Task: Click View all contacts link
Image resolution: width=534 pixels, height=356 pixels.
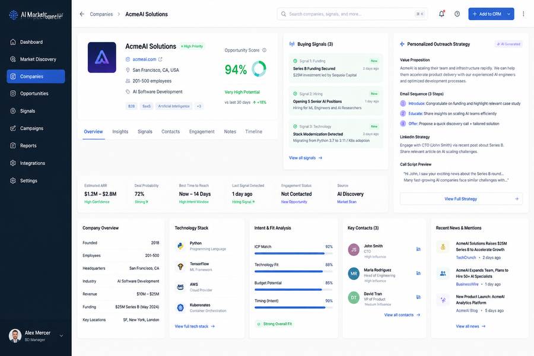Action: (402, 315)
